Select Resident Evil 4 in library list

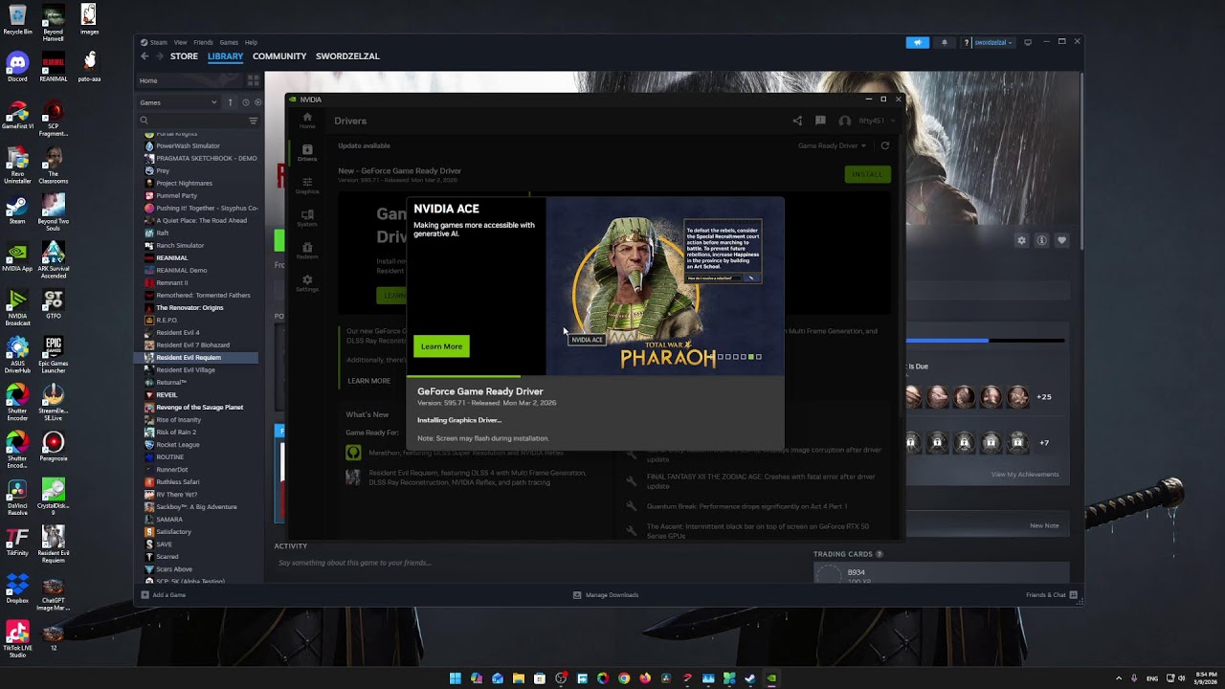(x=178, y=332)
